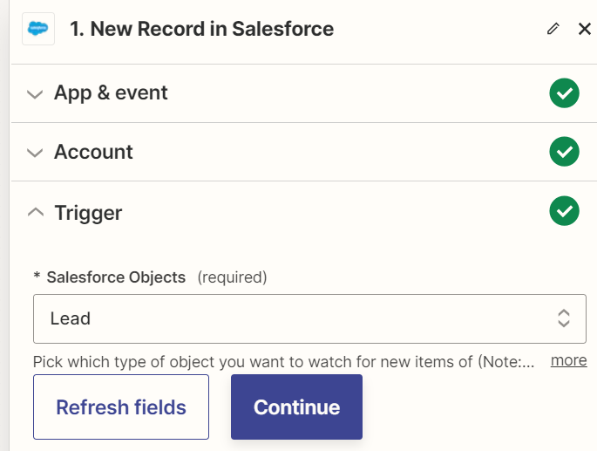Click the Trigger section green checkmark

pos(564,211)
